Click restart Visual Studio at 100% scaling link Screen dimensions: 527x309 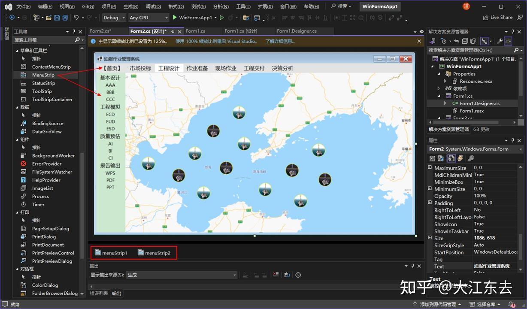(216, 41)
